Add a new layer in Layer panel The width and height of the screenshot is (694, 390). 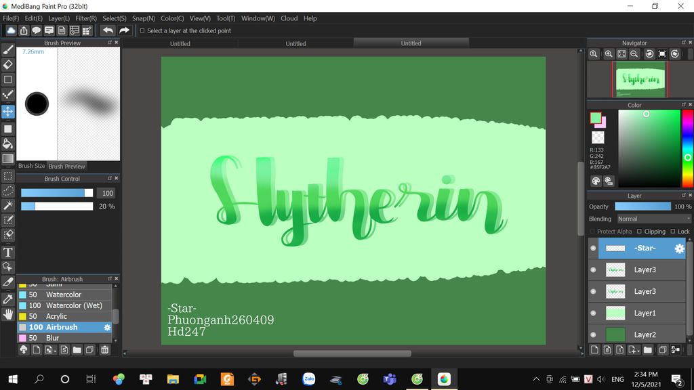pos(595,350)
